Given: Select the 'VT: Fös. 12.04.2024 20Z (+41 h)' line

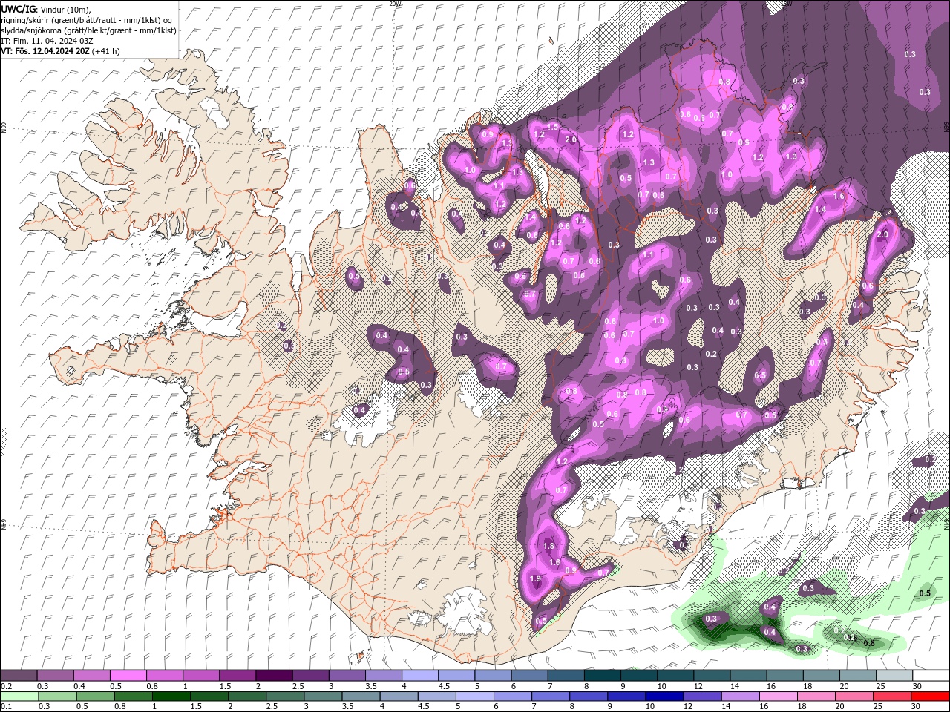Looking at the screenshot, I should (x=61, y=51).
